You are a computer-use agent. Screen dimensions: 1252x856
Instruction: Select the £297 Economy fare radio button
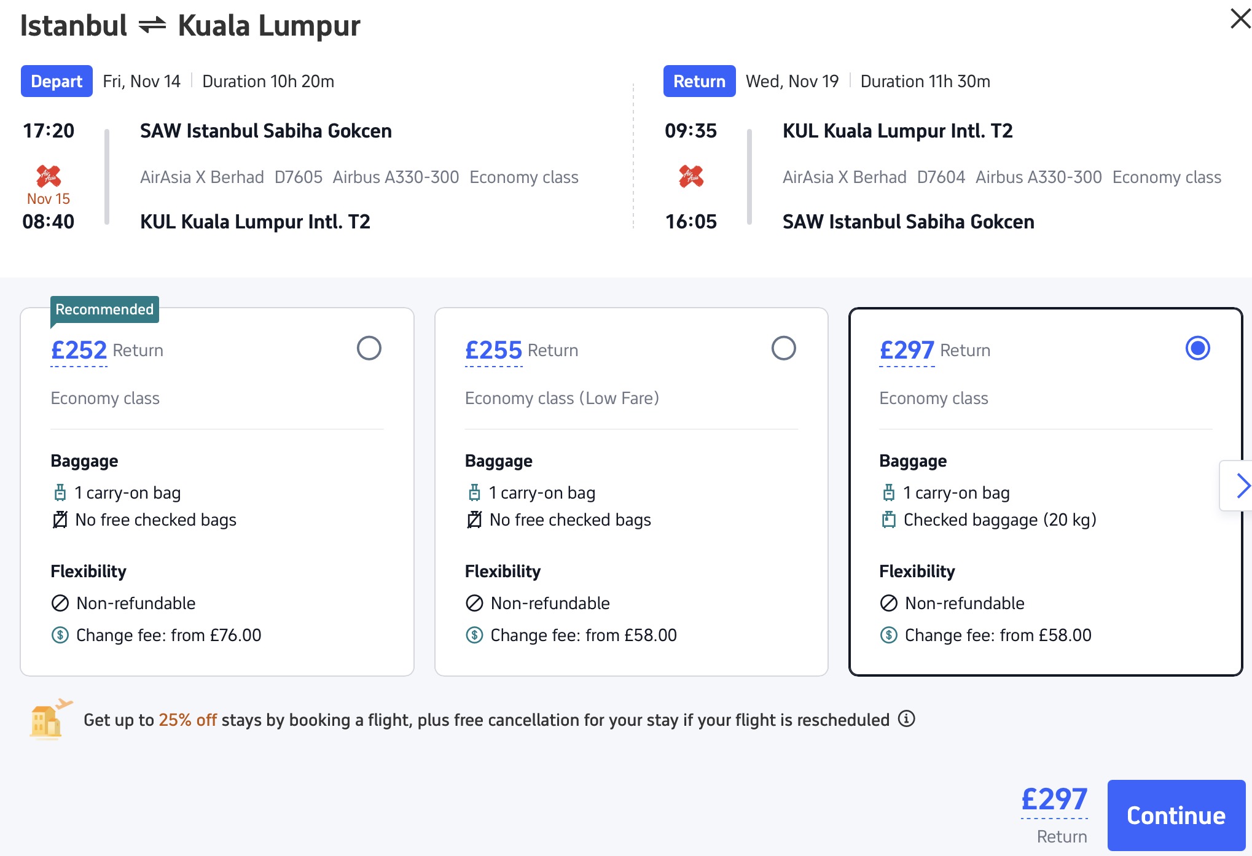point(1197,348)
